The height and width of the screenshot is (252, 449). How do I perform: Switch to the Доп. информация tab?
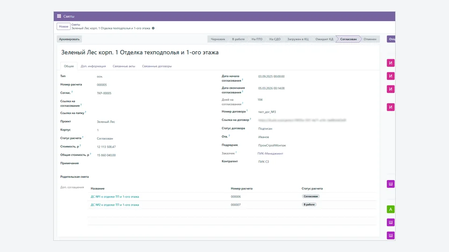tap(93, 66)
